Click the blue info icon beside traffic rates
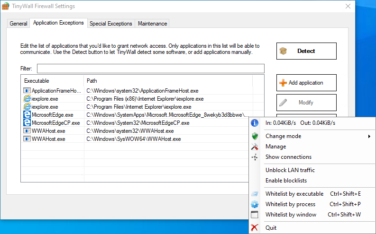Viewport: 376px width, 234px height. click(x=255, y=123)
